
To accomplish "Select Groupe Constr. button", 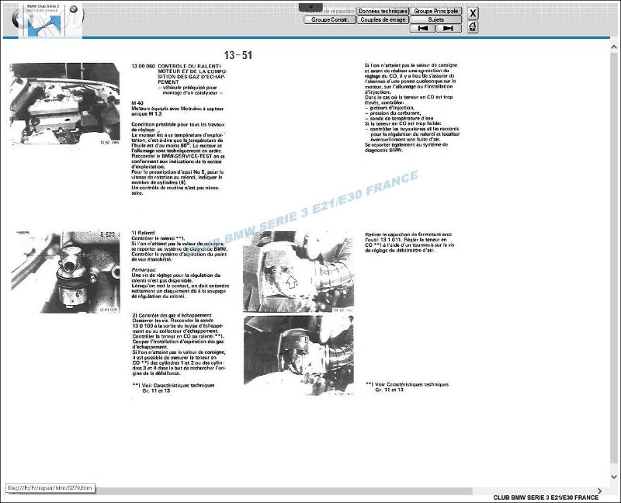I will pos(330,20).
